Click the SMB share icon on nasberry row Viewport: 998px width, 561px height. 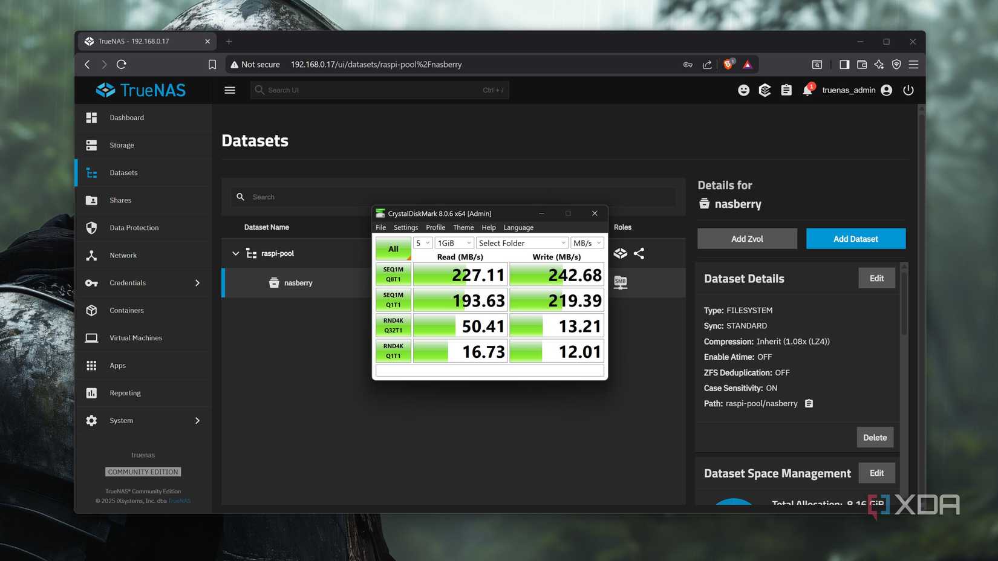click(x=620, y=282)
